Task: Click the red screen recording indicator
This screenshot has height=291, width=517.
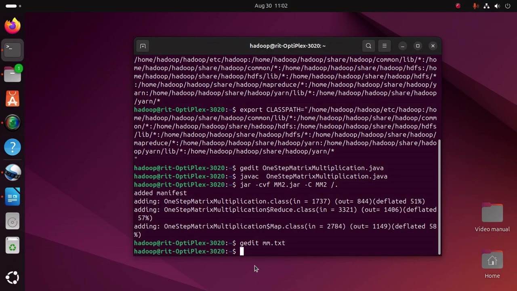Action: [x=458, y=6]
